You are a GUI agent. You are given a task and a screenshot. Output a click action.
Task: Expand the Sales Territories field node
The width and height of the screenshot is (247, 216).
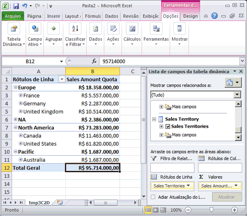point(161,127)
